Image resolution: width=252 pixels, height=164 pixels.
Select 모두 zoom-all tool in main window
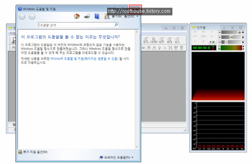coord(146,40)
